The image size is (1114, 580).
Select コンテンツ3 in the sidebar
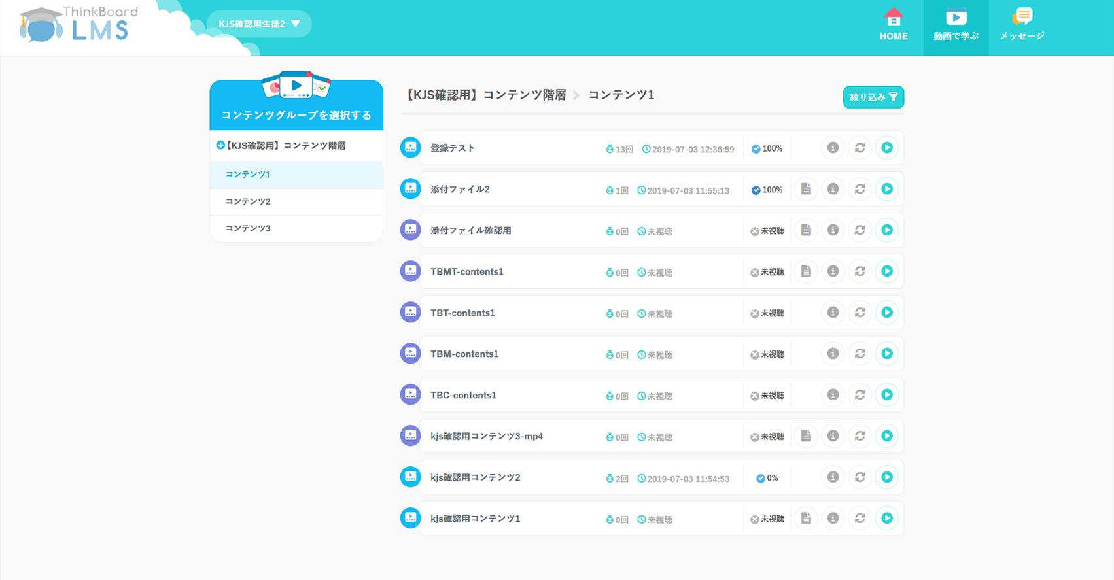(296, 228)
